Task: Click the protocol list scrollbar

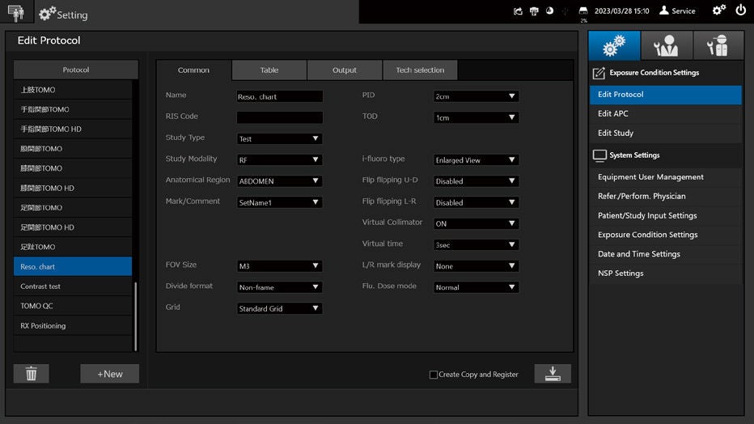Action: coord(136,316)
